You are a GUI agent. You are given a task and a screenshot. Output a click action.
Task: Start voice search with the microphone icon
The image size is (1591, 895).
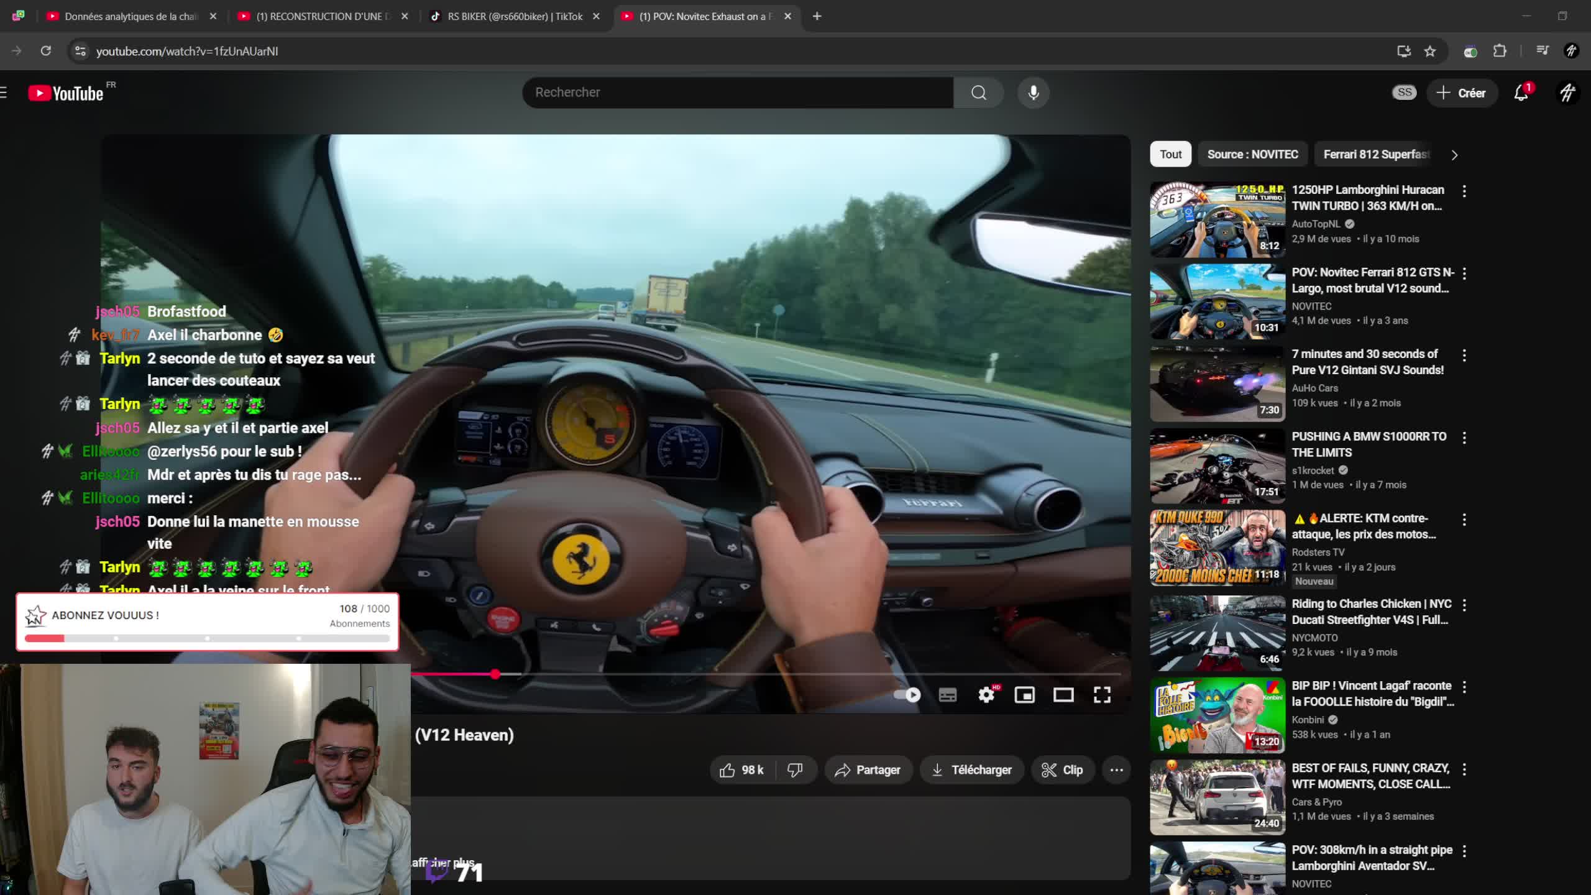(1033, 93)
